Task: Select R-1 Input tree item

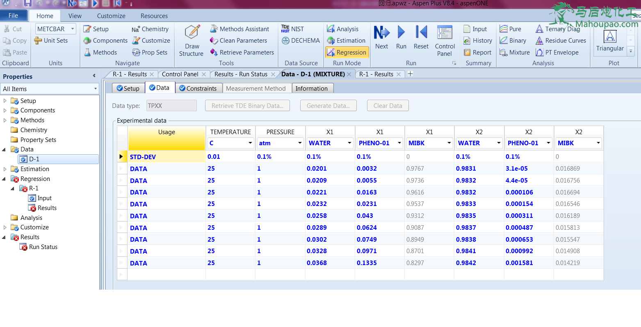Action: pyautogui.click(x=40, y=198)
